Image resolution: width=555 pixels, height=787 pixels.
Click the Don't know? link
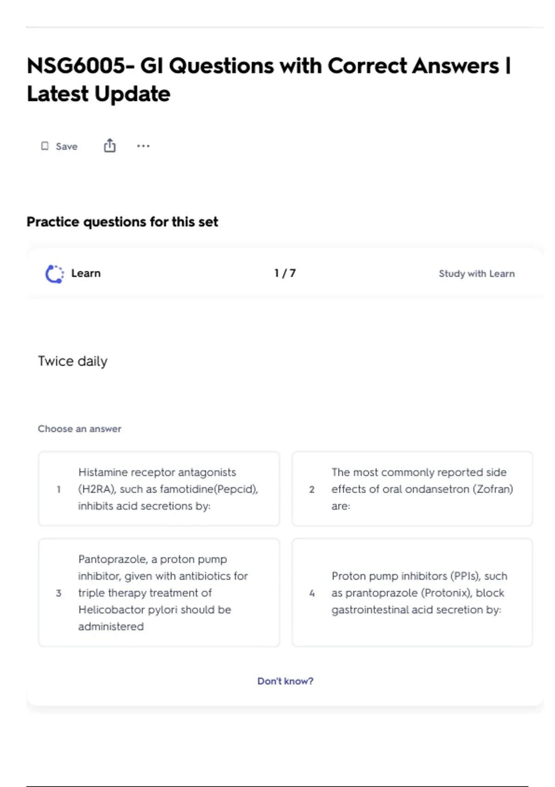click(x=285, y=681)
